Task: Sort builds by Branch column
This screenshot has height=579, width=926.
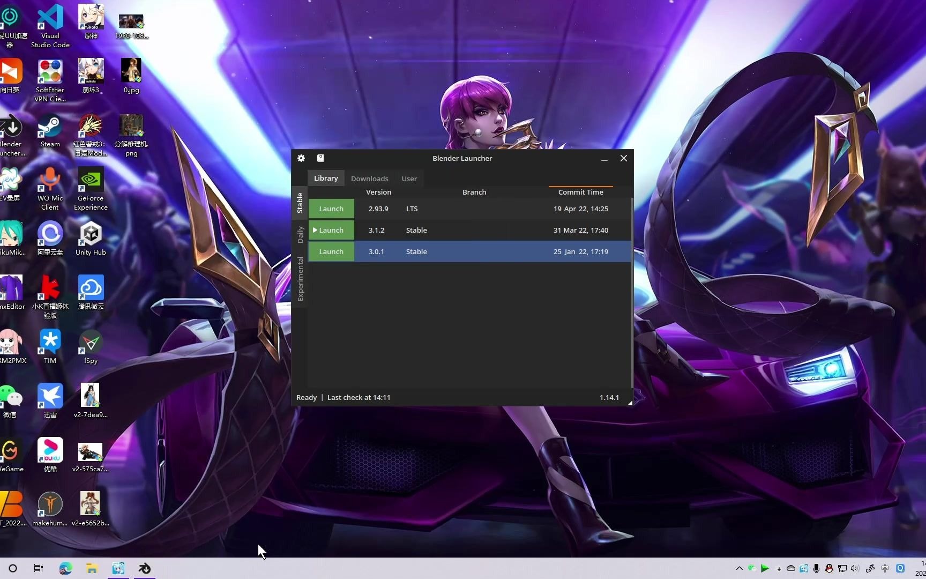Action: click(x=474, y=192)
